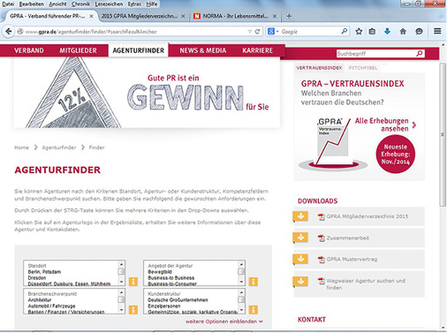The width and height of the screenshot is (447, 333).
Task: Open the Zusammenarbeit PDF link
Action: point(347,238)
